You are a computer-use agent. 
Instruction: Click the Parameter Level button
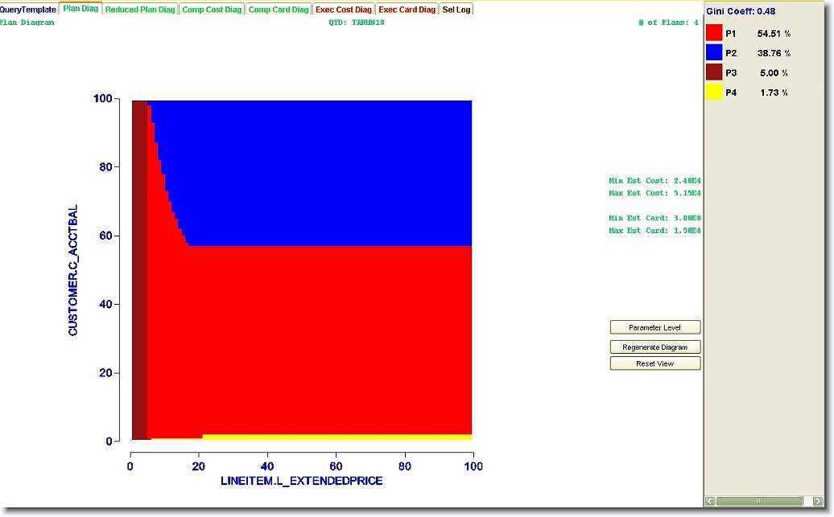(x=654, y=328)
